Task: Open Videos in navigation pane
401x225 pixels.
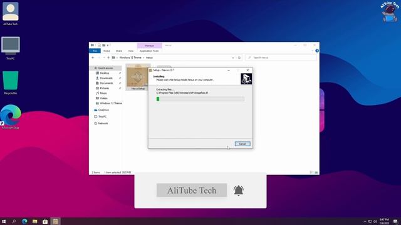Action: click(103, 98)
